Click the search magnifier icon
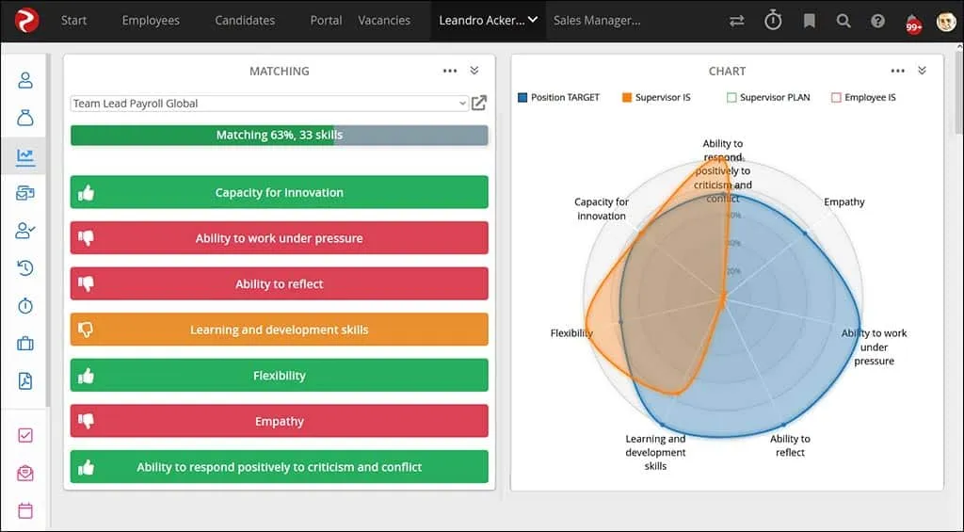The width and height of the screenshot is (964, 532). click(x=843, y=21)
